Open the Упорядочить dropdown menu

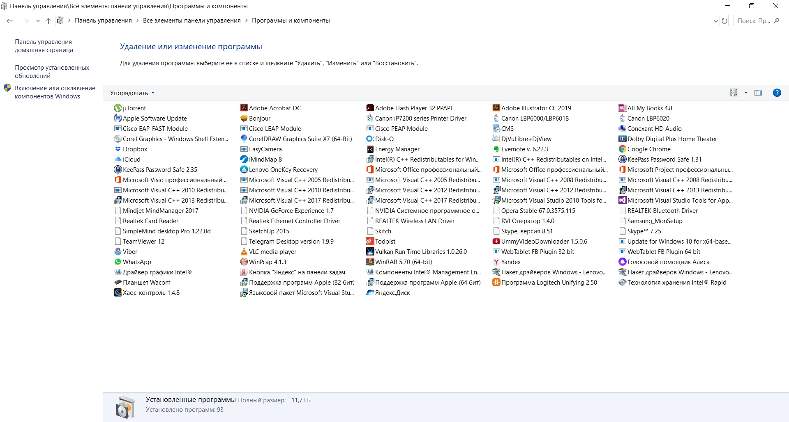tap(132, 93)
